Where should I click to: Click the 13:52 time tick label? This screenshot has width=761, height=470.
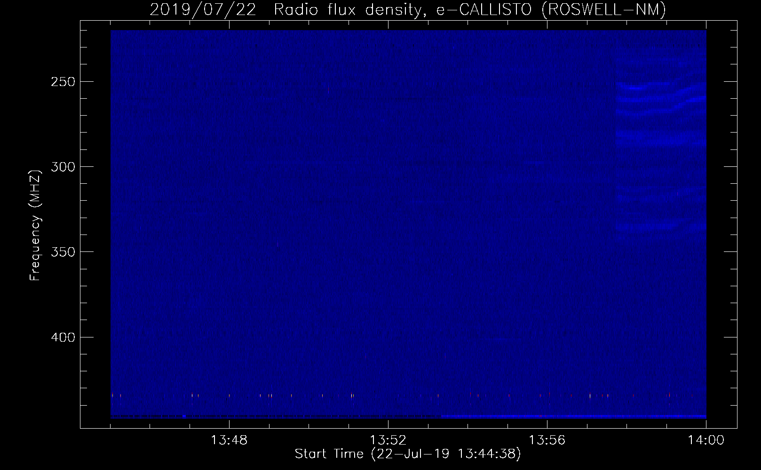click(388, 440)
